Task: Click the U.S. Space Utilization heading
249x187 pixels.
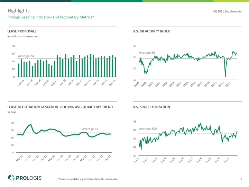Action: point(151,107)
